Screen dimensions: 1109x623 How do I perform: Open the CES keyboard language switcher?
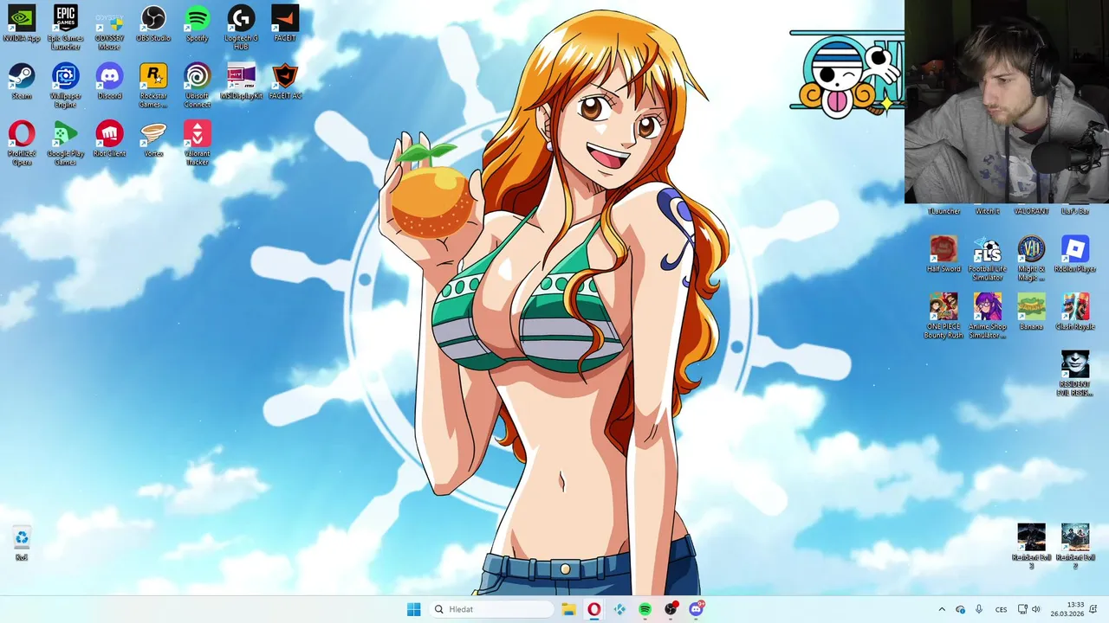coord(1001,609)
